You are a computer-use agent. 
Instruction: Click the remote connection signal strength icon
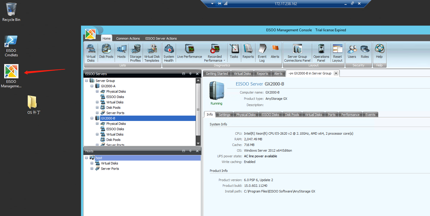(x=225, y=4)
